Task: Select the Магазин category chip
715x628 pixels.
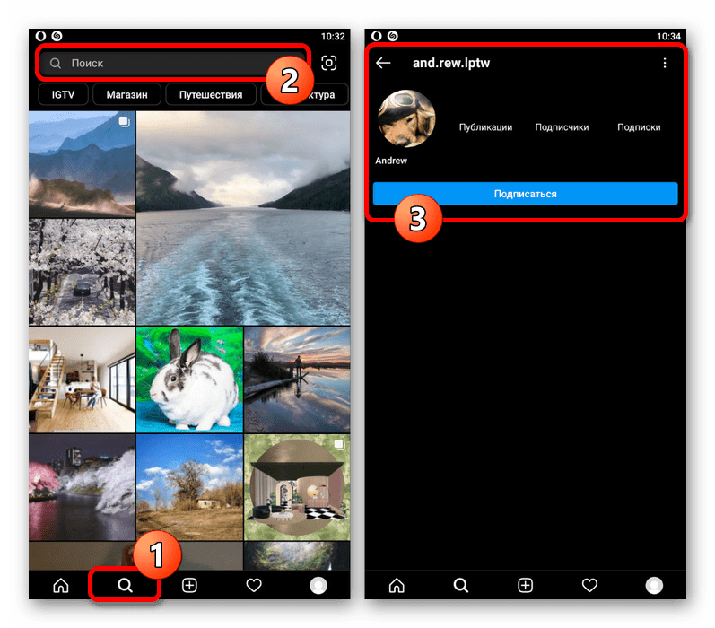Action: (x=133, y=94)
